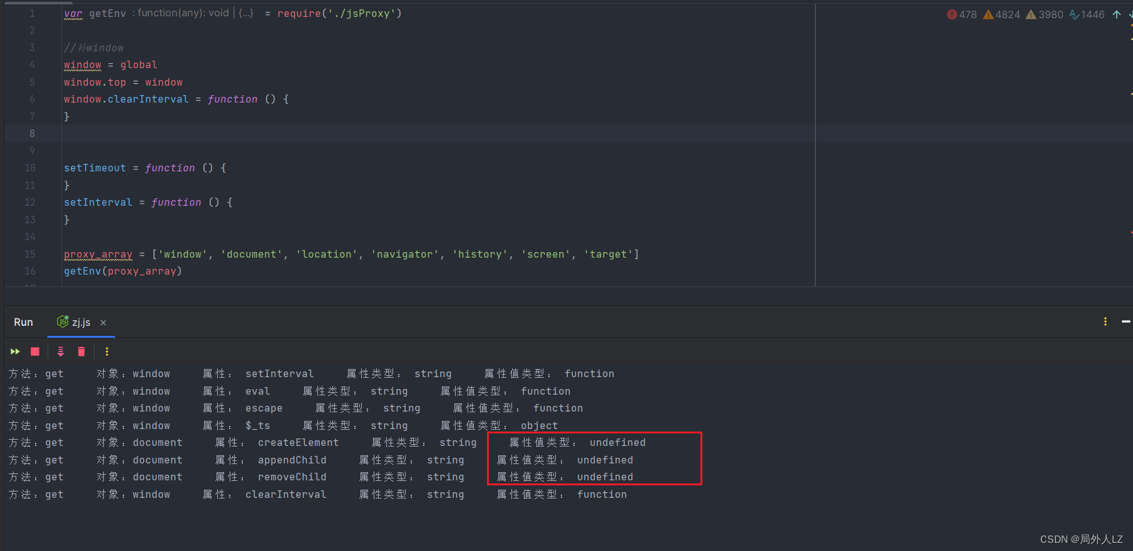Screen dimensions: 1133x551
Task: Open Run tool window options menu
Action: 1105,321
